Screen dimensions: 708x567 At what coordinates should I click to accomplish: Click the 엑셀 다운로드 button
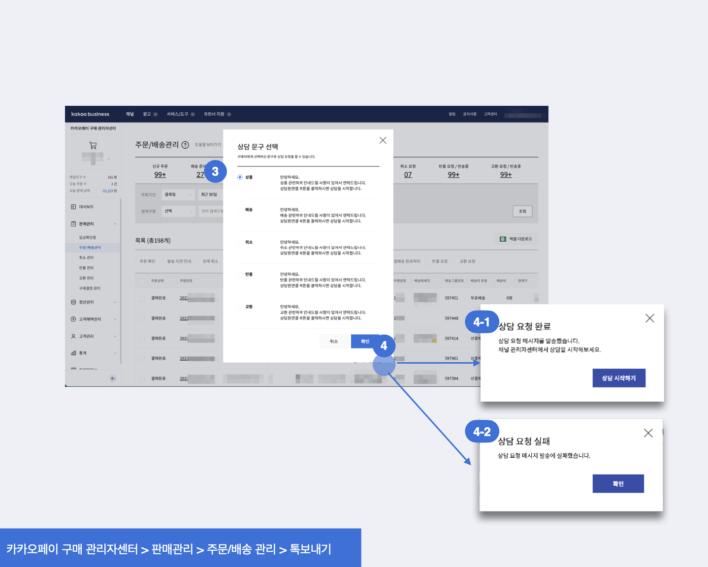coord(516,239)
